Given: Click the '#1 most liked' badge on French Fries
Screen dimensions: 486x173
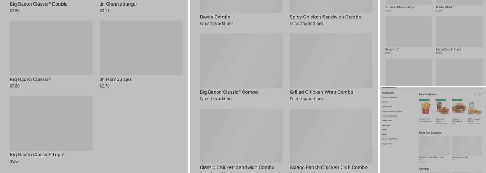Looking at the screenshot, I should pyautogui.click(x=425, y=100).
